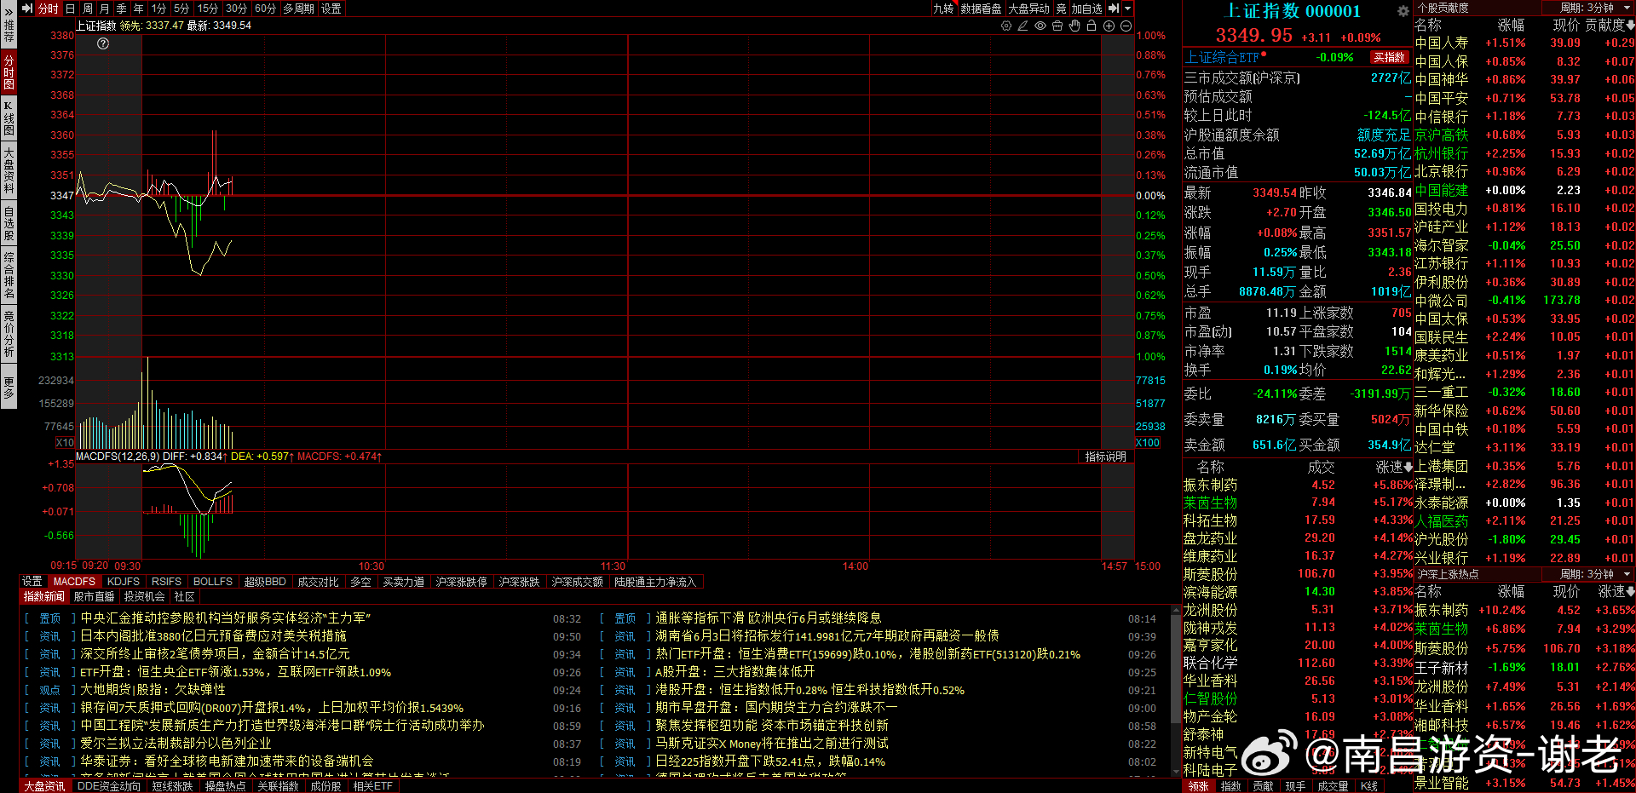Open chart 设置 in the period bar
The image size is (1636, 793).
[x=331, y=9]
